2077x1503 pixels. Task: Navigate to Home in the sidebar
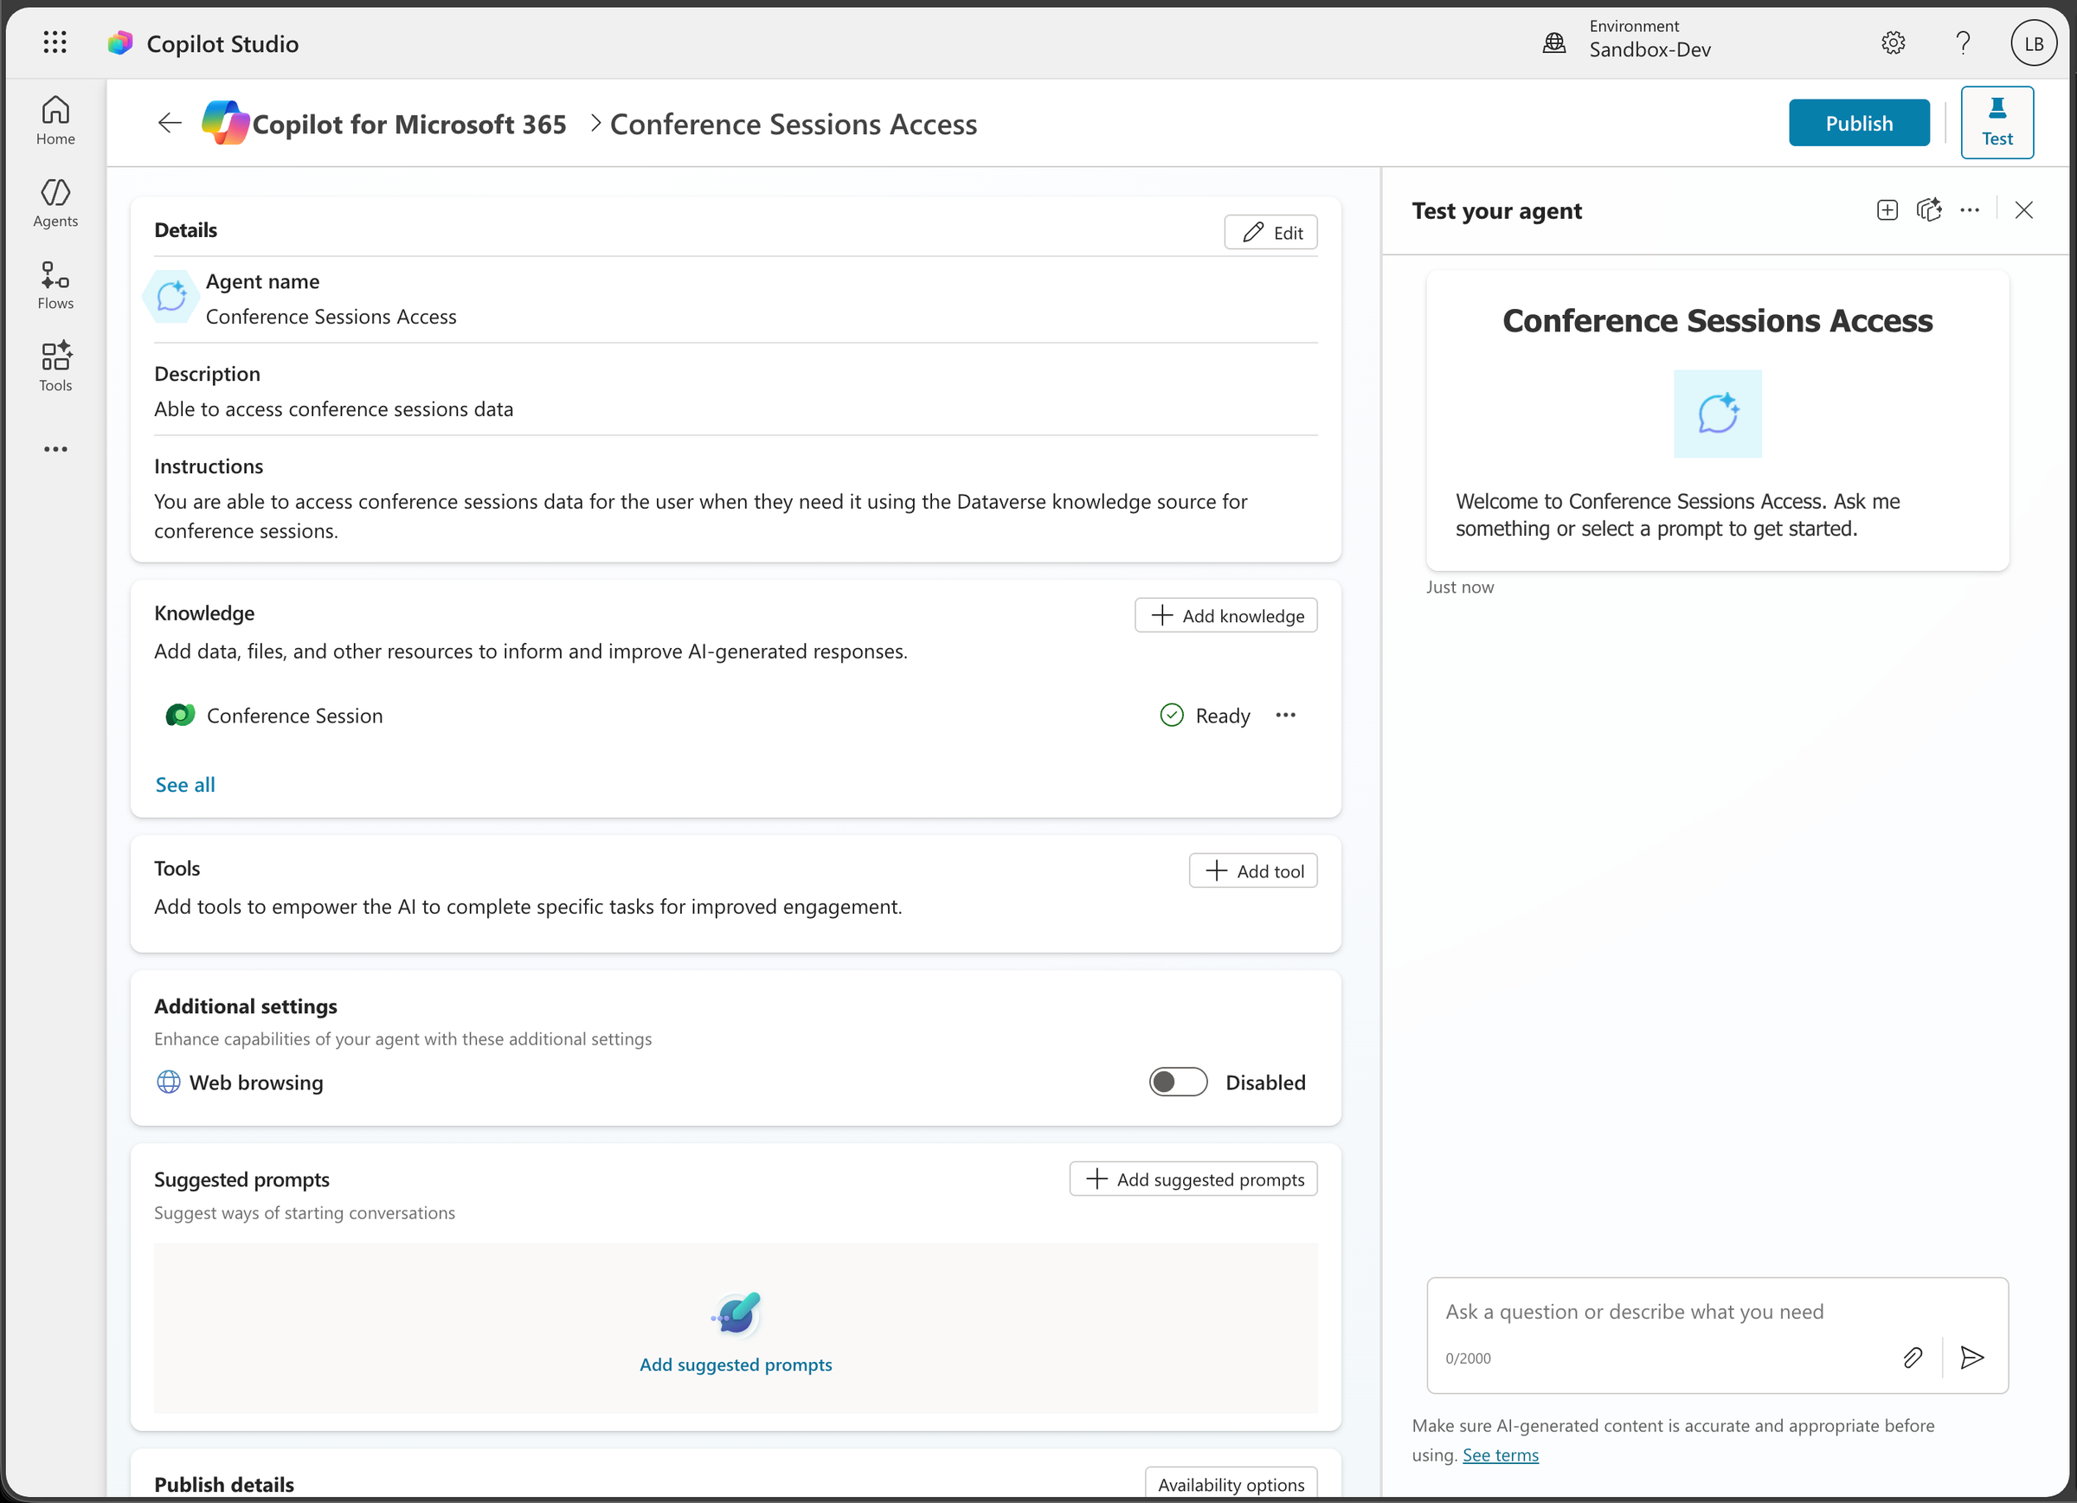pyautogui.click(x=55, y=121)
